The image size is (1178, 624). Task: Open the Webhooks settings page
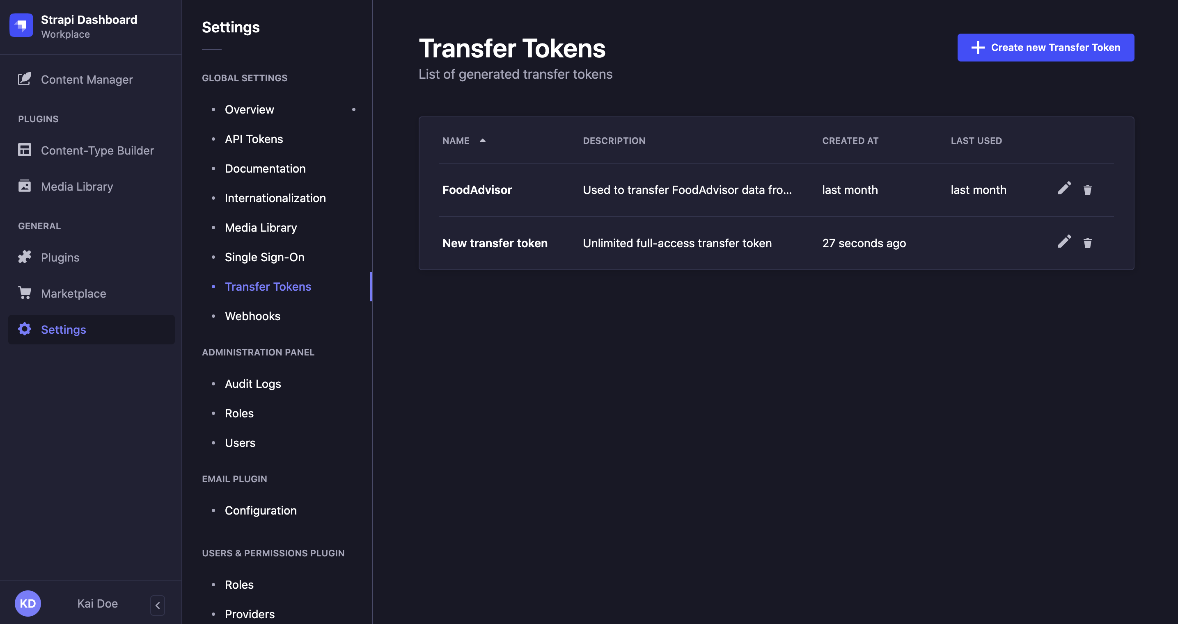click(252, 316)
